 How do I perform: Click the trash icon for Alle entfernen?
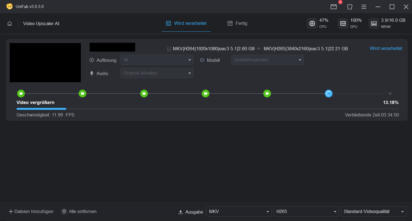[x=64, y=212]
